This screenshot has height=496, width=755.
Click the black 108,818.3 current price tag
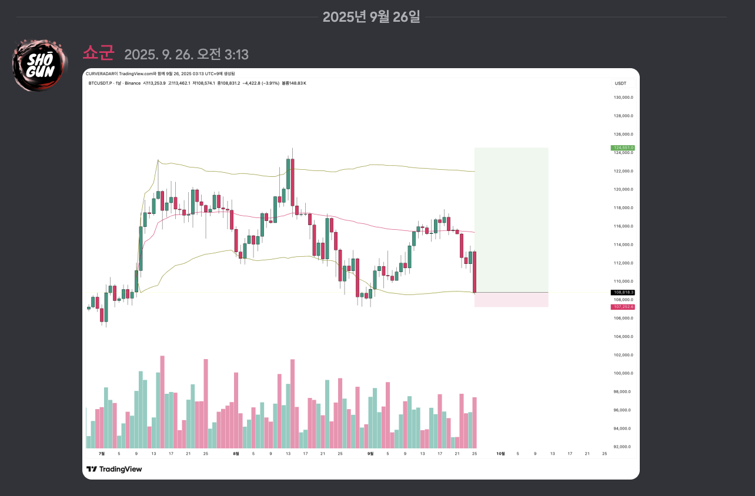click(623, 292)
